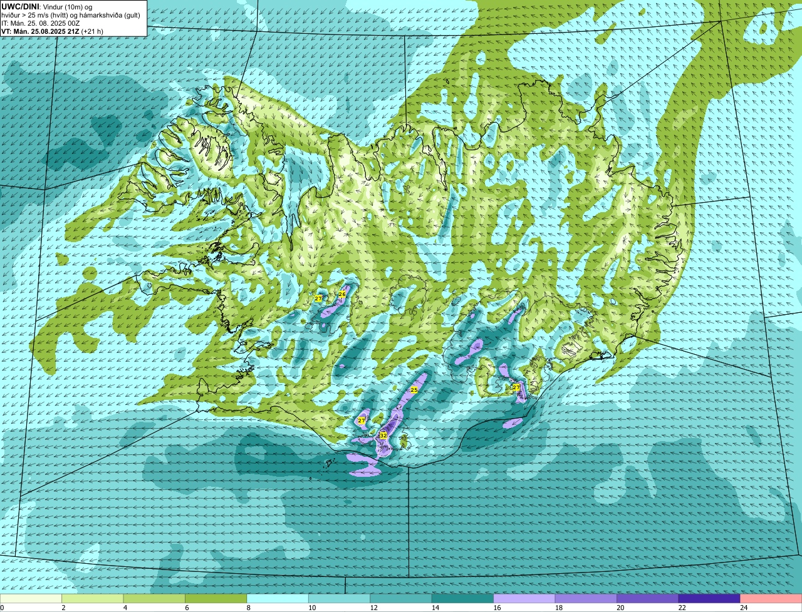The width and height of the screenshot is (802, 612).
Task: Click the title text 'UWC/DINI: Vindur (10m) og'
Action: pyautogui.click(x=47, y=6)
